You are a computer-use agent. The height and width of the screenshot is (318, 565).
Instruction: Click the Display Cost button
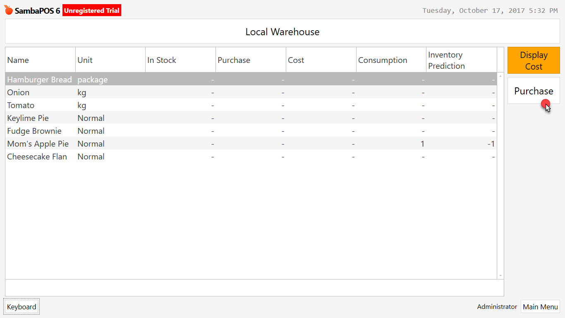[x=533, y=60]
